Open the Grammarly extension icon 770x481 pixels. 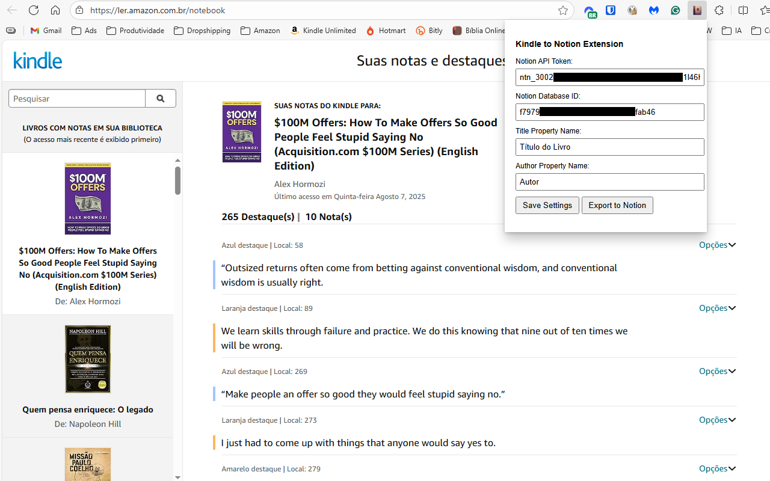point(676,10)
